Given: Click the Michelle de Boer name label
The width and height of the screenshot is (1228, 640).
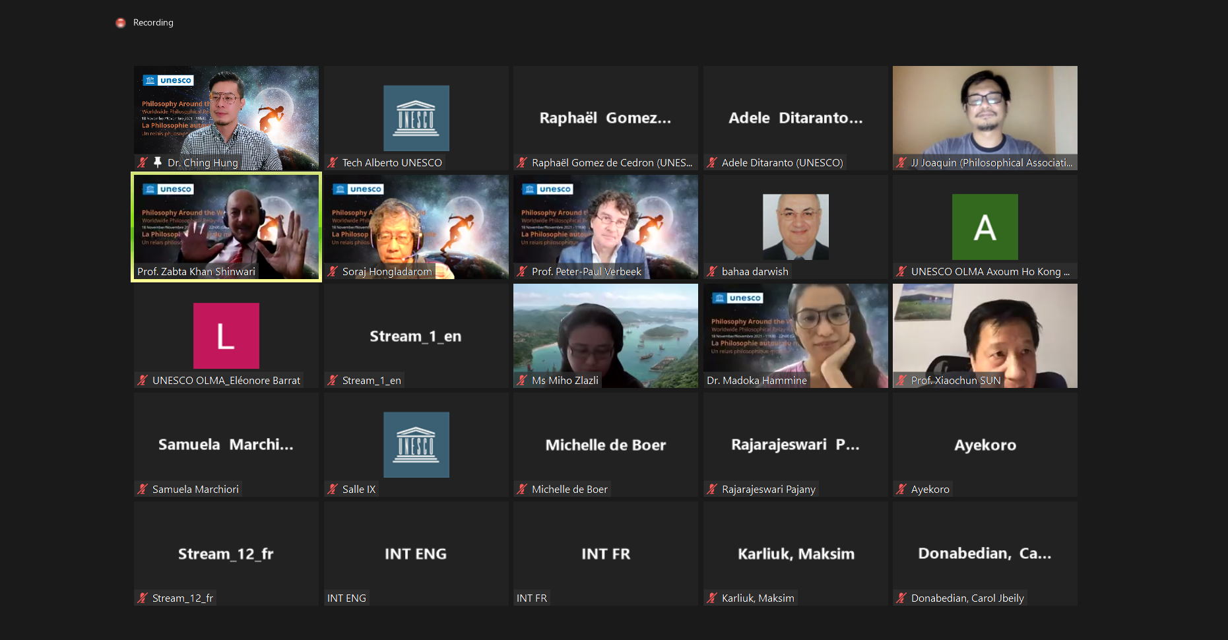Looking at the screenshot, I should pyautogui.click(x=569, y=489).
